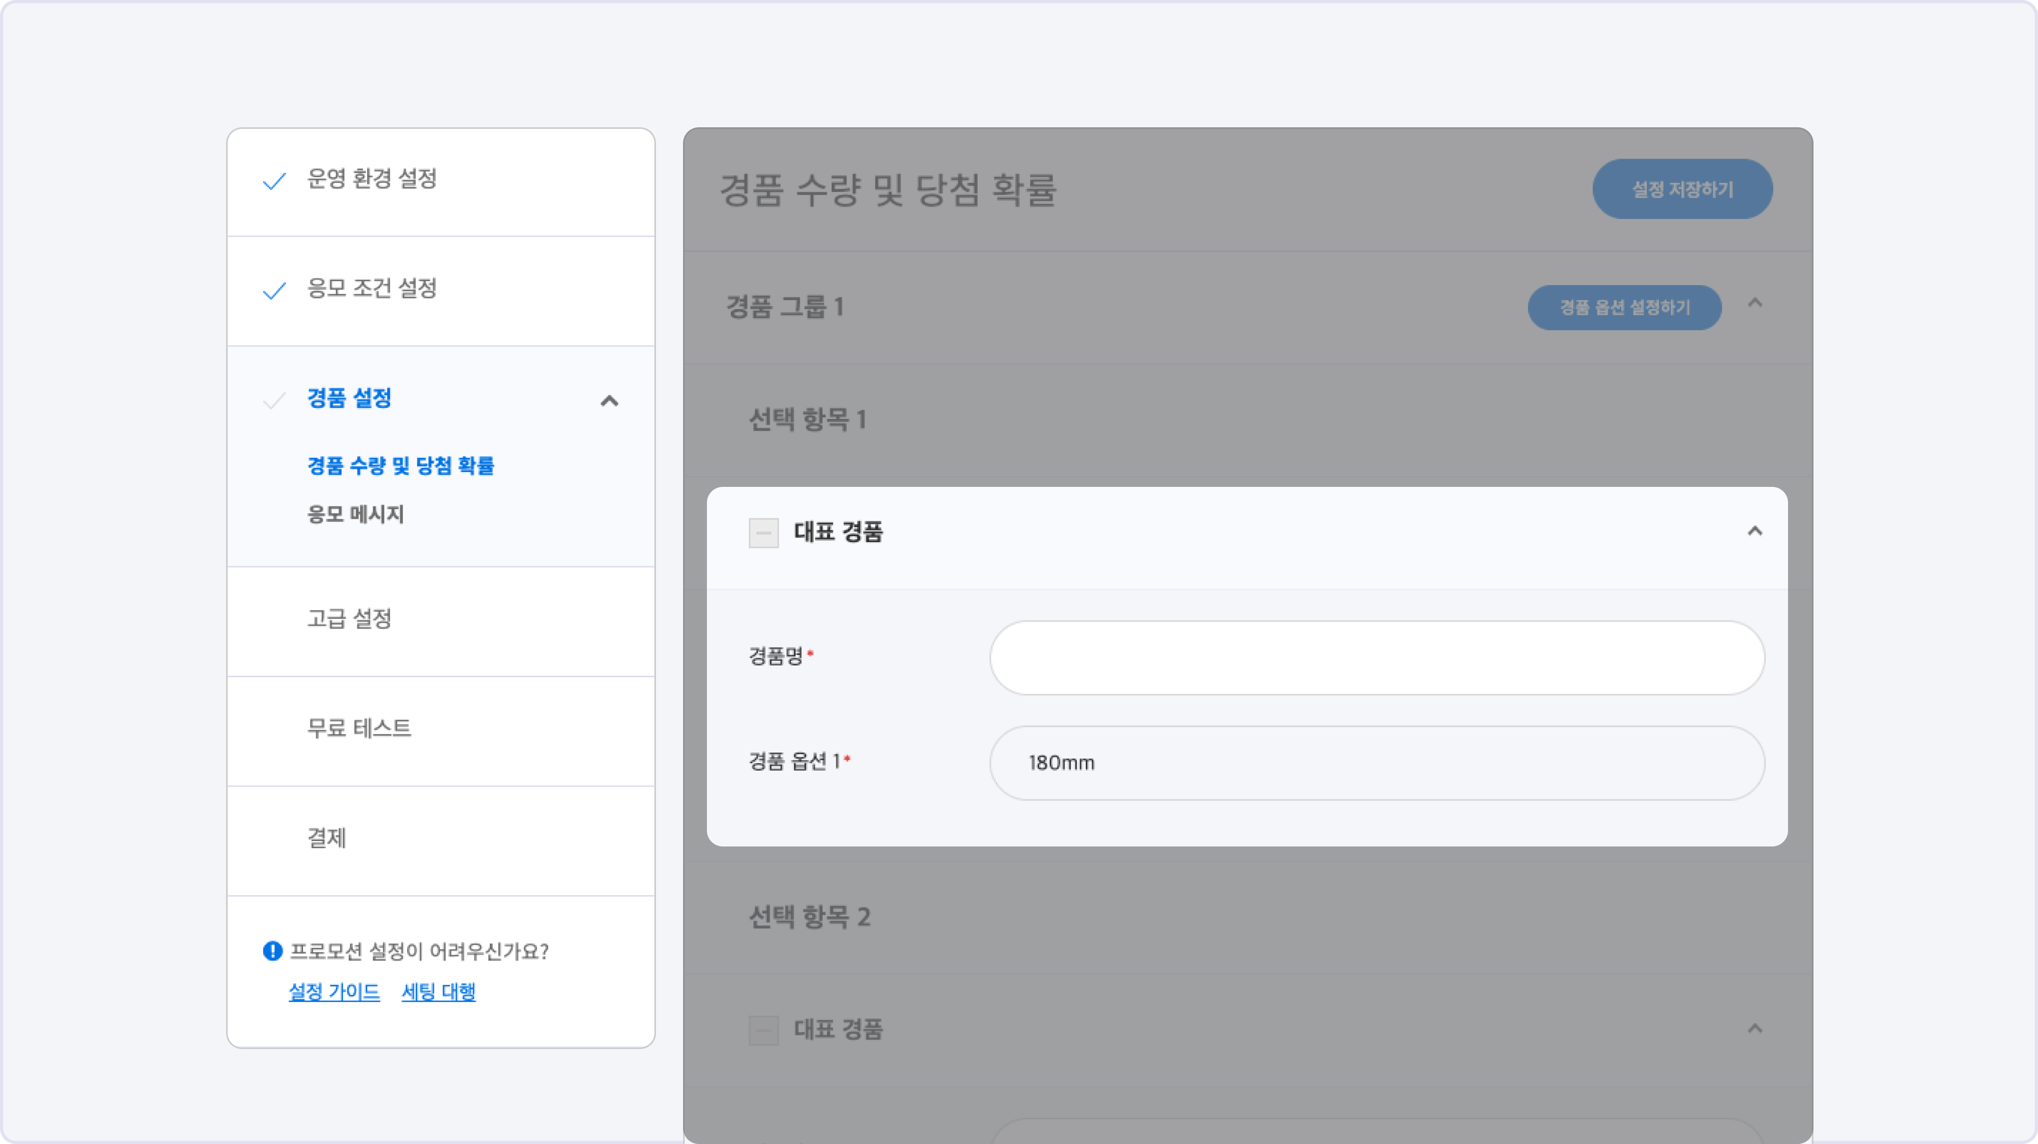Click the checkmark icon beside 응모 조건 설정

[x=274, y=291]
